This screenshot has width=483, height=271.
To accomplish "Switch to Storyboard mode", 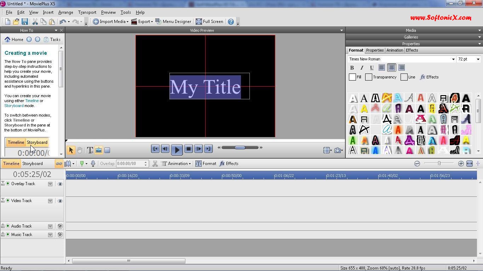I will [33, 163].
